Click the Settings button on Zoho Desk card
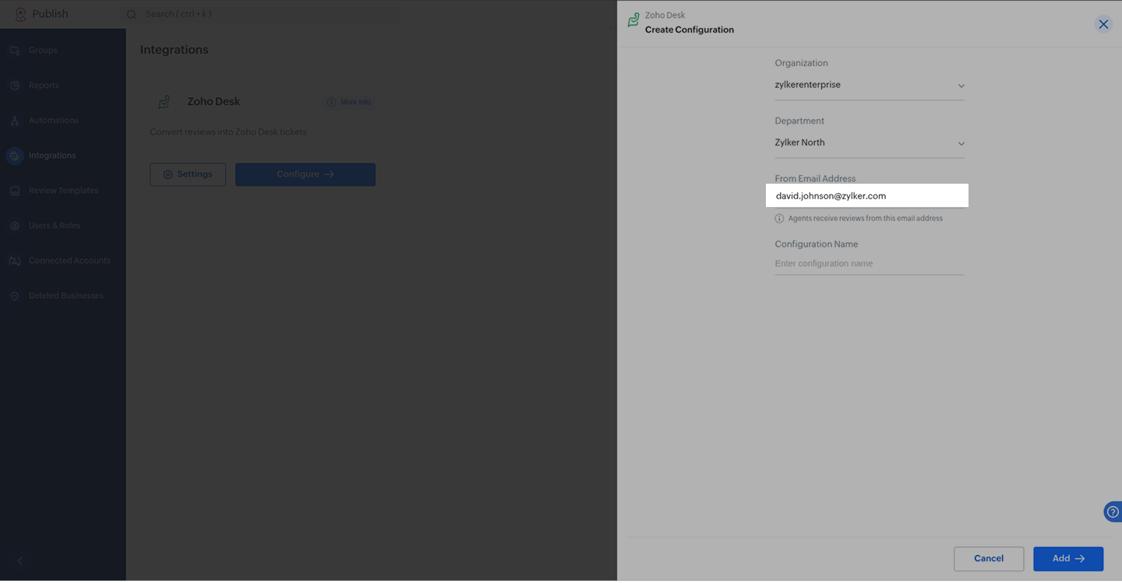 188,174
